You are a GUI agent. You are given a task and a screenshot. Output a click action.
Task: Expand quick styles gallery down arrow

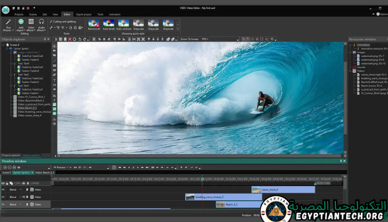(178, 29)
